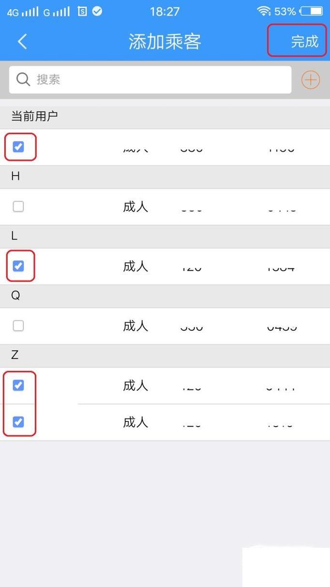Image resolution: width=330 pixels, height=587 pixels.
Task: Uncheck second passenger checkbox under Z
Action: pyautogui.click(x=18, y=422)
